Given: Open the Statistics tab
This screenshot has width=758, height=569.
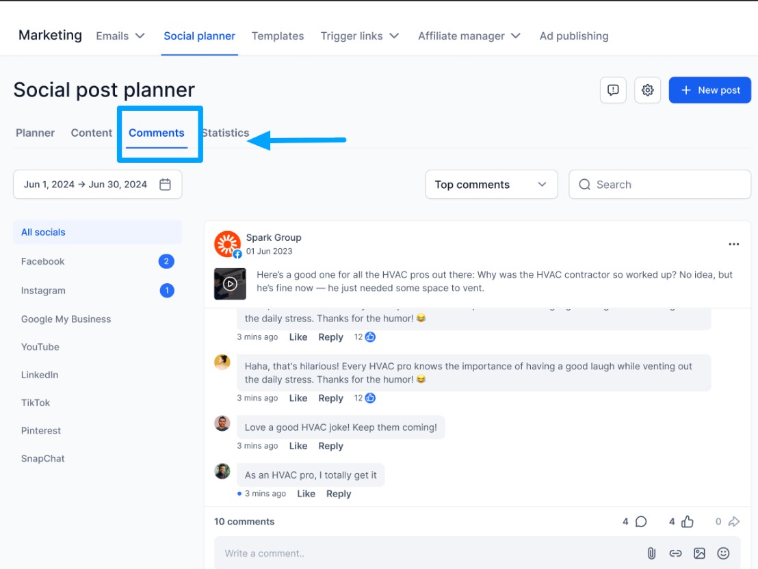Looking at the screenshot, I should [x=225, y=133].
